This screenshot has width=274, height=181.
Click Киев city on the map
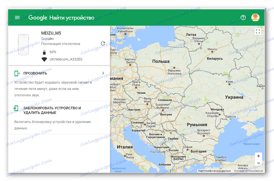click(x=229, y=82)
